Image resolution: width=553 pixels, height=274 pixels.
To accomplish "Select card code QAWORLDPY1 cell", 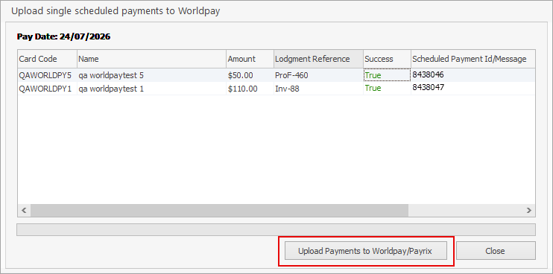I will pos(47,89).
